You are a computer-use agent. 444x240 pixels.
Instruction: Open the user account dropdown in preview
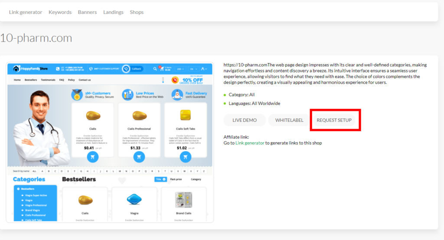tap(204, 69)
